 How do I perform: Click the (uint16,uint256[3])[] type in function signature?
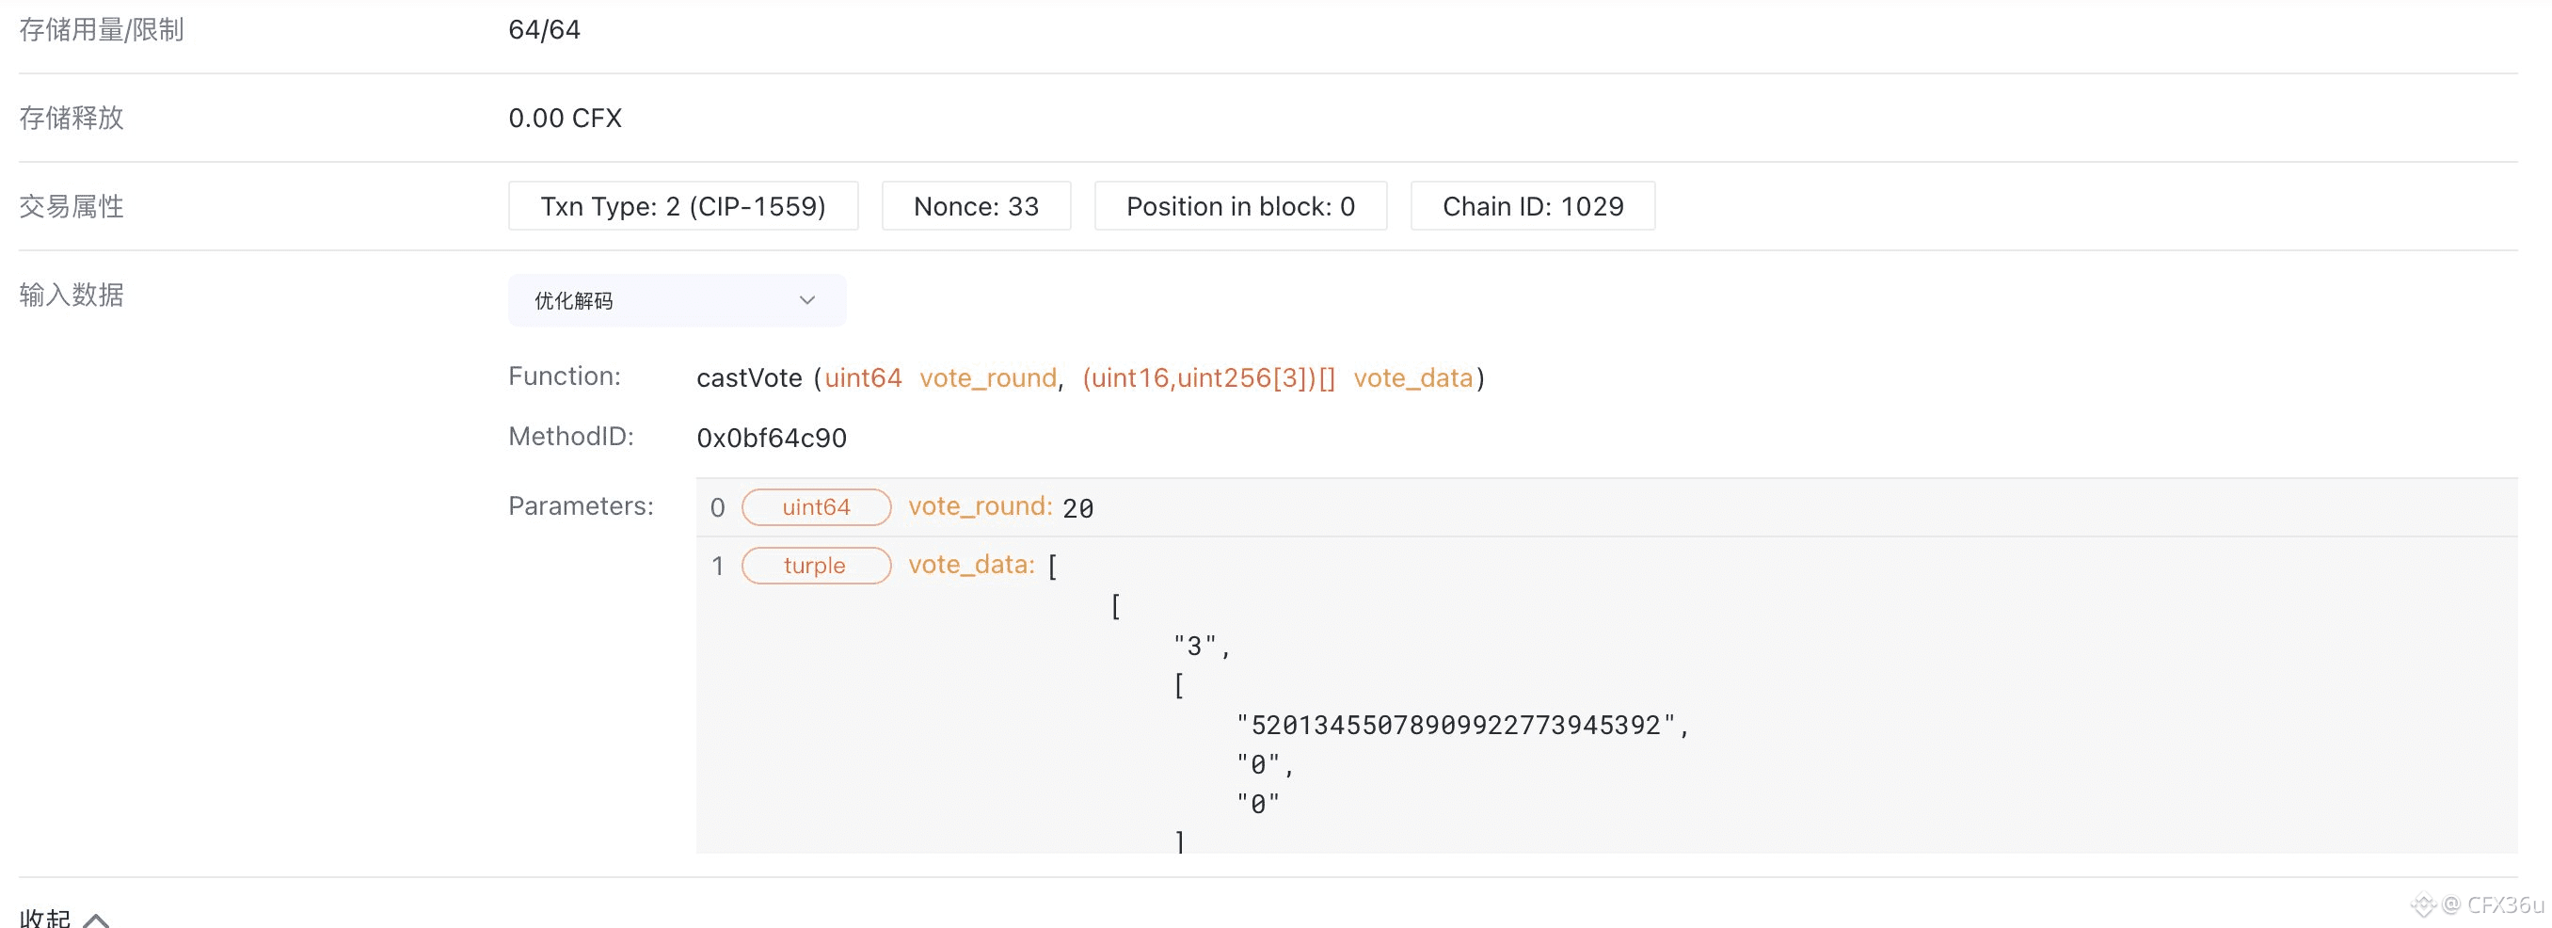click(x=1208, y=378)
